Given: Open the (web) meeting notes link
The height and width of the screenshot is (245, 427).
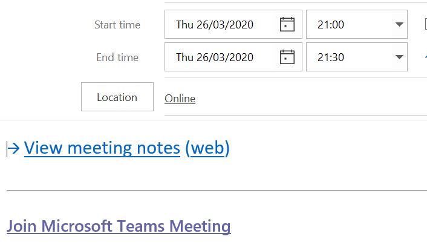Looking at the screenshot, I should coord(207,148).
